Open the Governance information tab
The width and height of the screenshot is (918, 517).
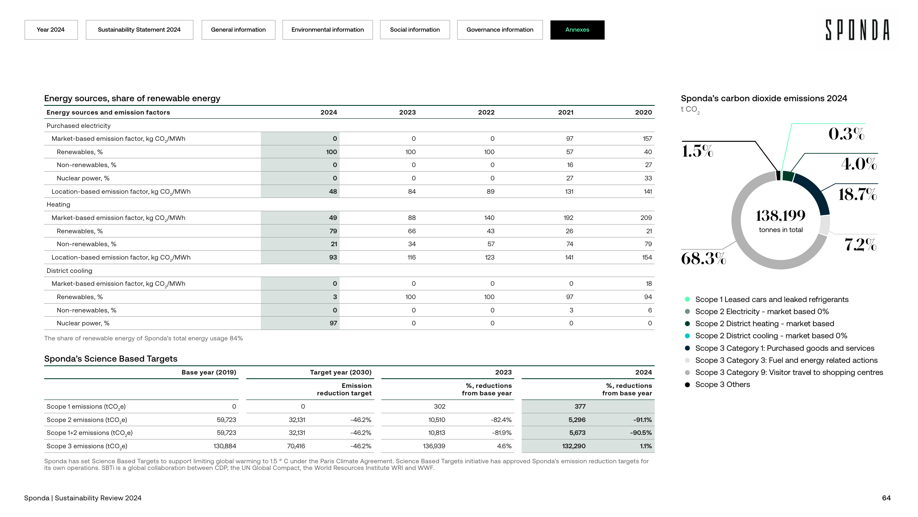coord(500,30)
